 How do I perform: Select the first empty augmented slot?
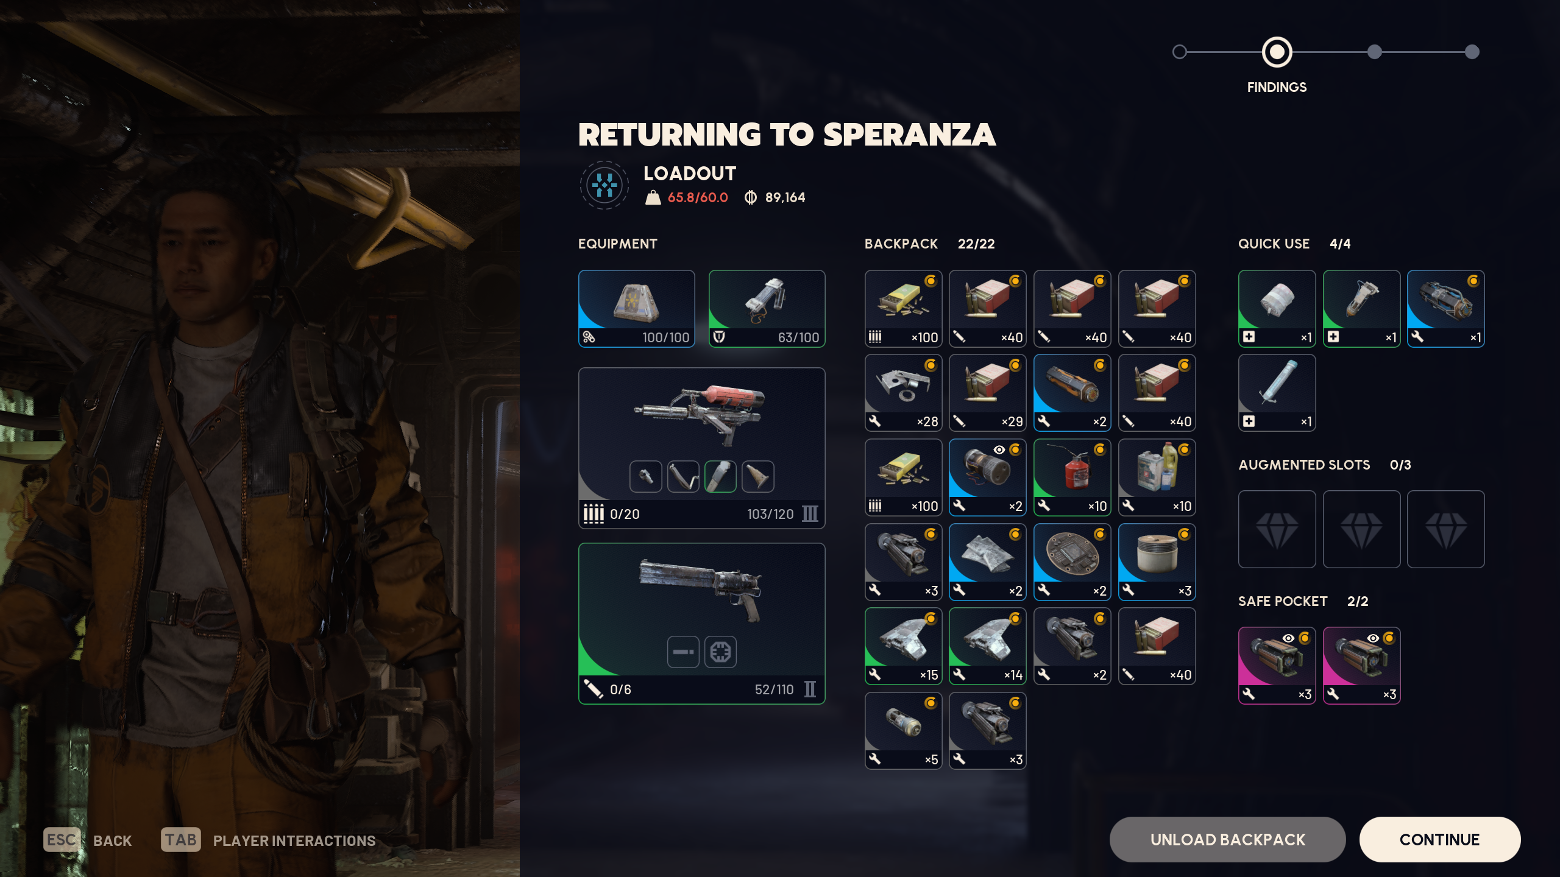click(1277, 529)
